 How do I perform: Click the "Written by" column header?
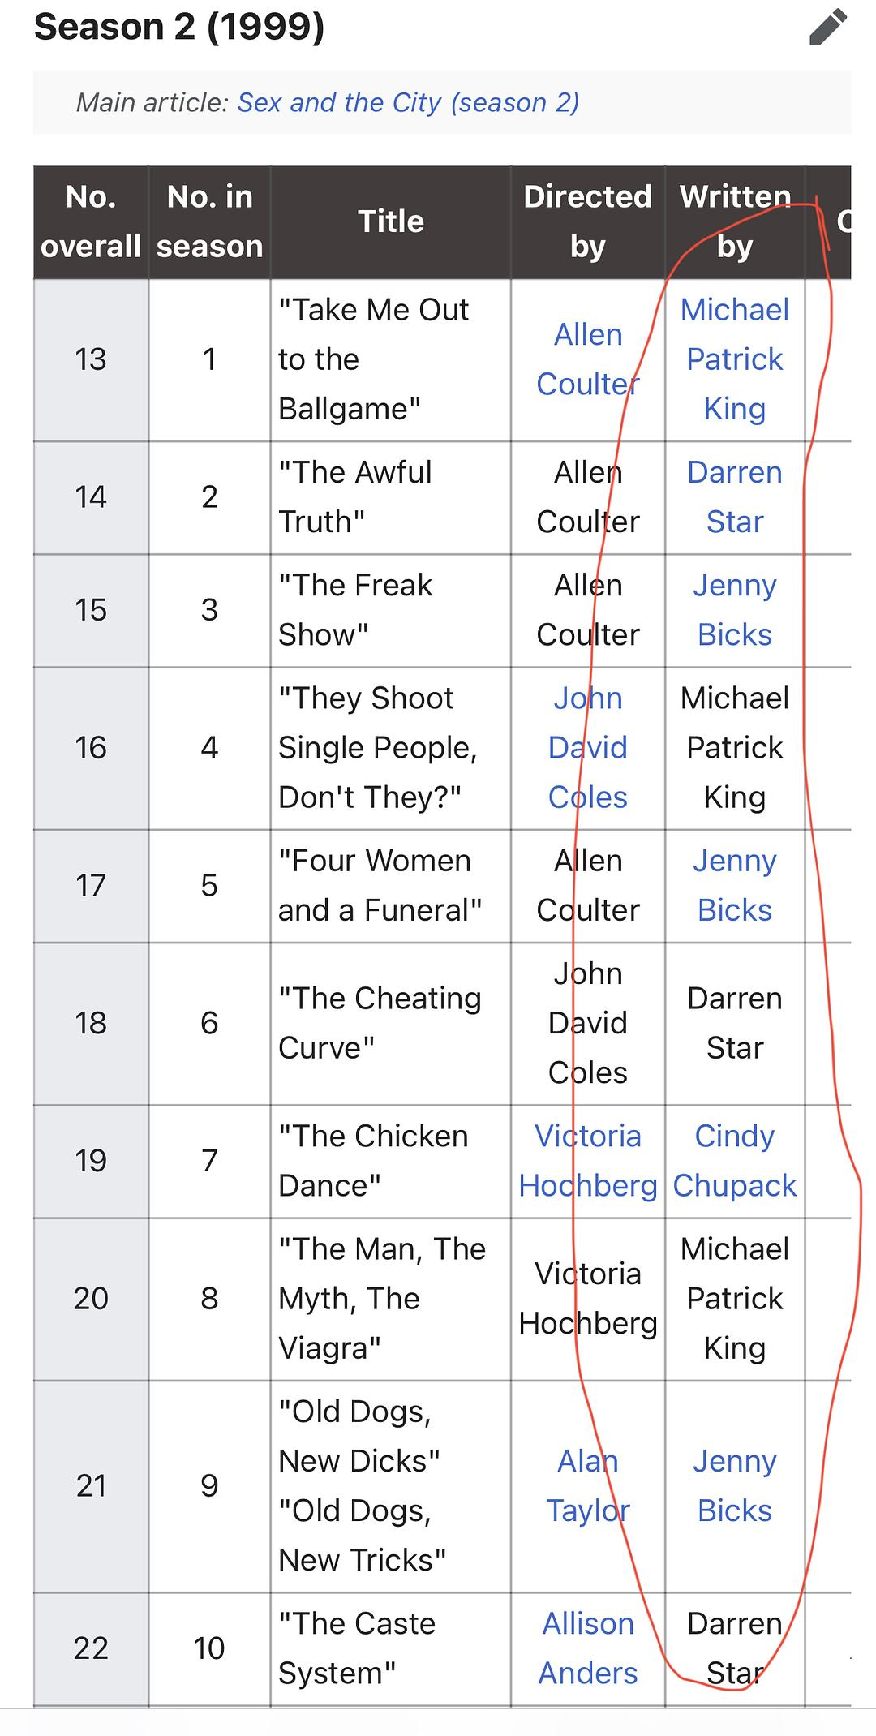734,221
